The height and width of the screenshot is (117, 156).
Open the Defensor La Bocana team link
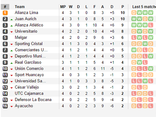(x=33, y=100)
